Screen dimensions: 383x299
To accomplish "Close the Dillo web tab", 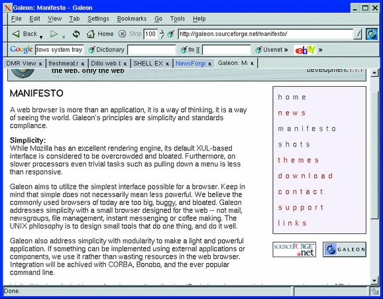I will point(125,64).
